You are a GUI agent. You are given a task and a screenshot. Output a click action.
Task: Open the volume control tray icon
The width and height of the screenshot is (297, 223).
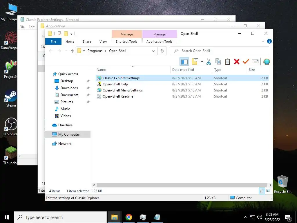[x=260, y=217]
